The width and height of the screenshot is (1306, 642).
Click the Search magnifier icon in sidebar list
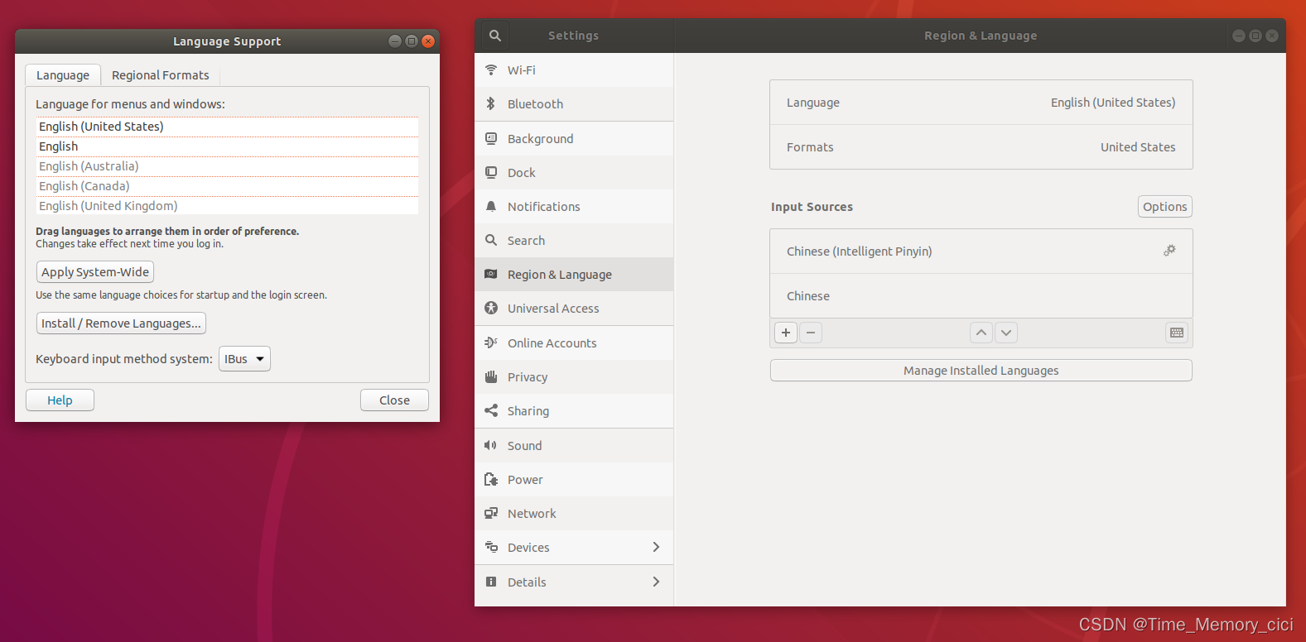coord(491,240)
